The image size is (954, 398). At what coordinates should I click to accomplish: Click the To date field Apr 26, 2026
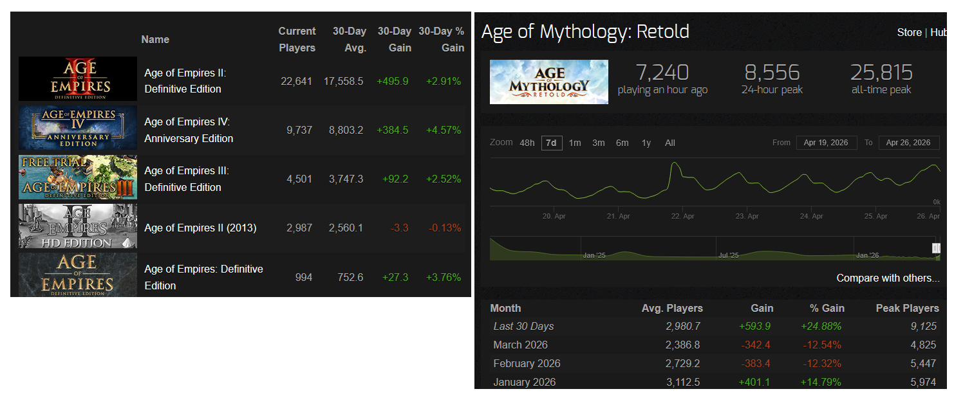[x=908, y=143]
